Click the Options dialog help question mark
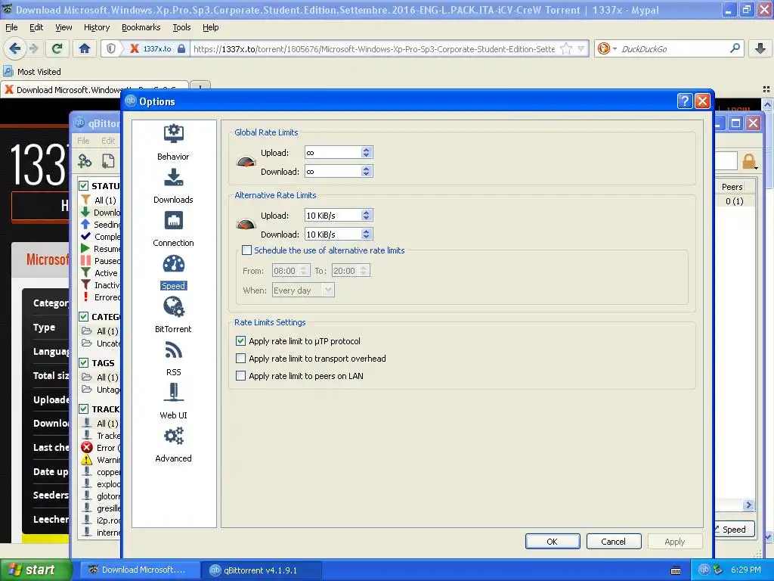This screenshot has width=774, height=581. pos(685,101)
